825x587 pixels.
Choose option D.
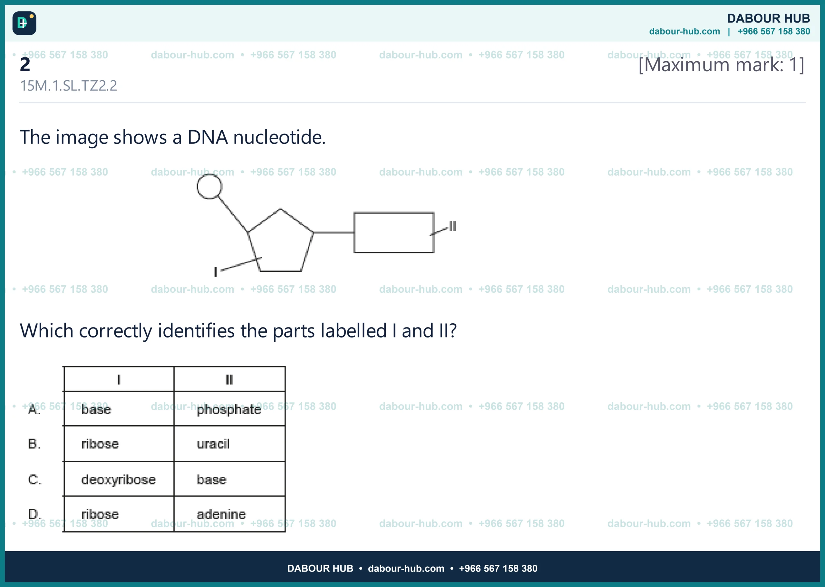(34, 514)
